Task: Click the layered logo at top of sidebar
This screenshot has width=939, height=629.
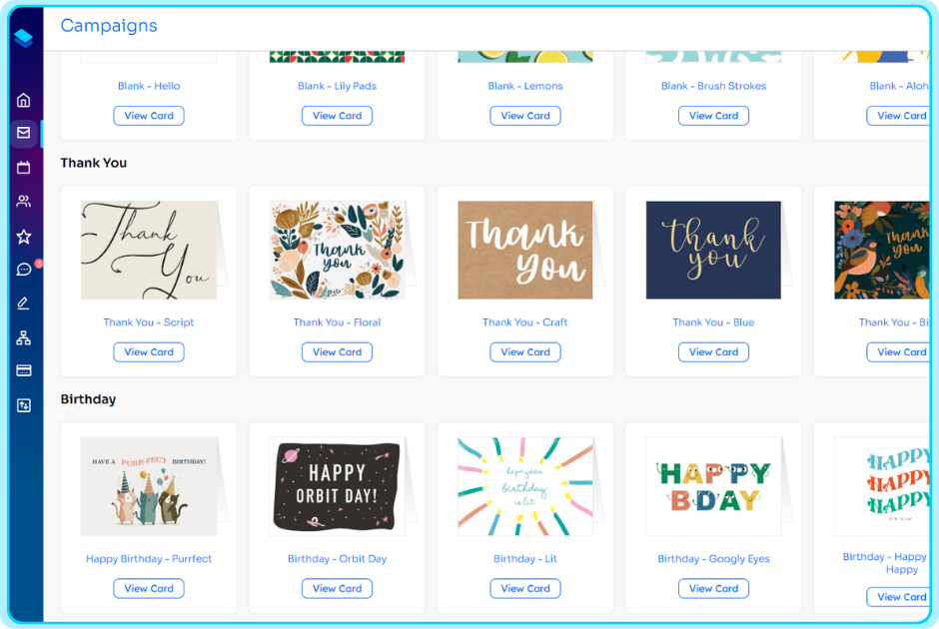Action: point(23,38)
